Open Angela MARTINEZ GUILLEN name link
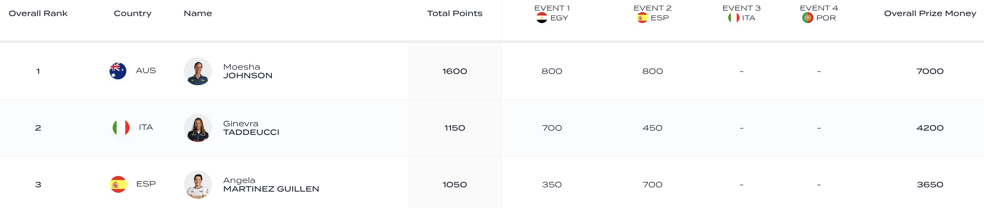Screen dimensions: 984x208 271,185
